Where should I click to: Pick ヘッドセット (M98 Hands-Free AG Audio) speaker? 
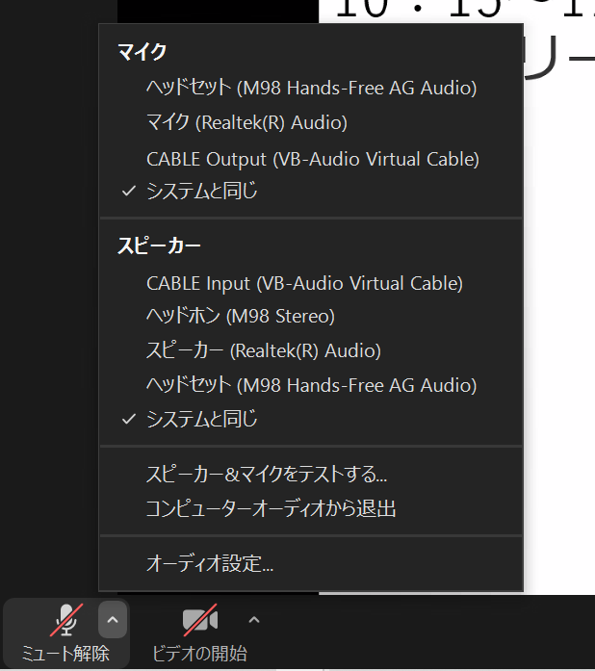pos(311,385)
